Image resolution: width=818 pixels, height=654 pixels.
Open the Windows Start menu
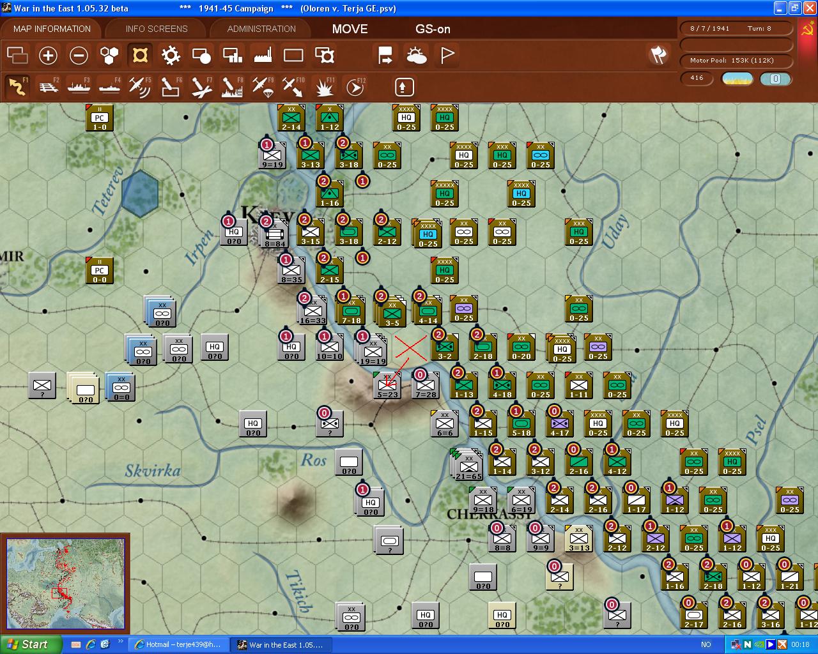coord(31,644)
